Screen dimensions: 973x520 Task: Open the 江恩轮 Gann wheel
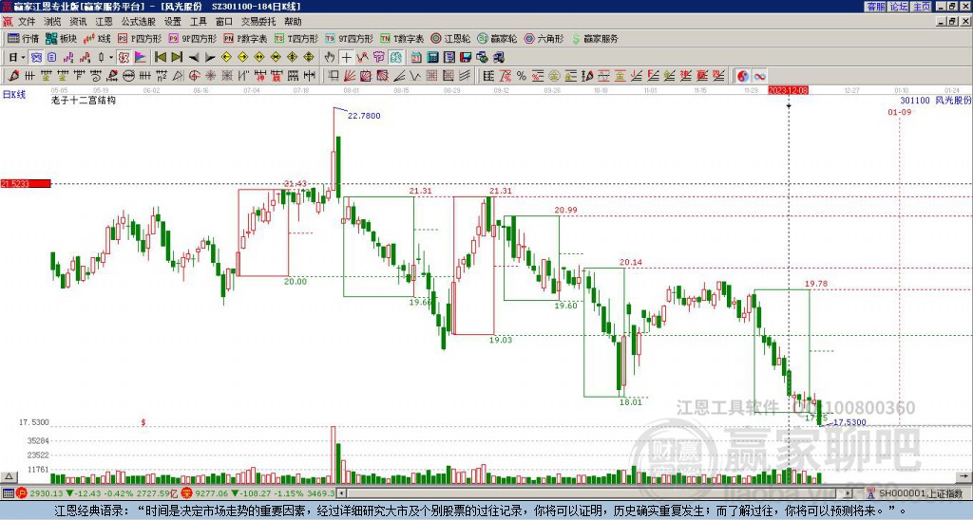(450, 38)
